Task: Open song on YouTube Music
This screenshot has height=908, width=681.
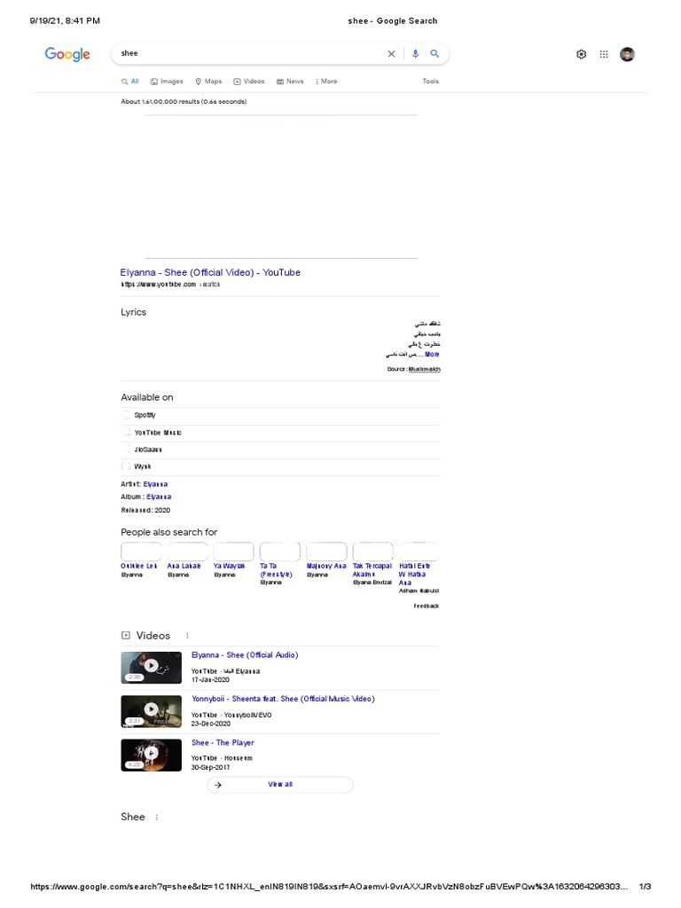Action: click(280, 433)
